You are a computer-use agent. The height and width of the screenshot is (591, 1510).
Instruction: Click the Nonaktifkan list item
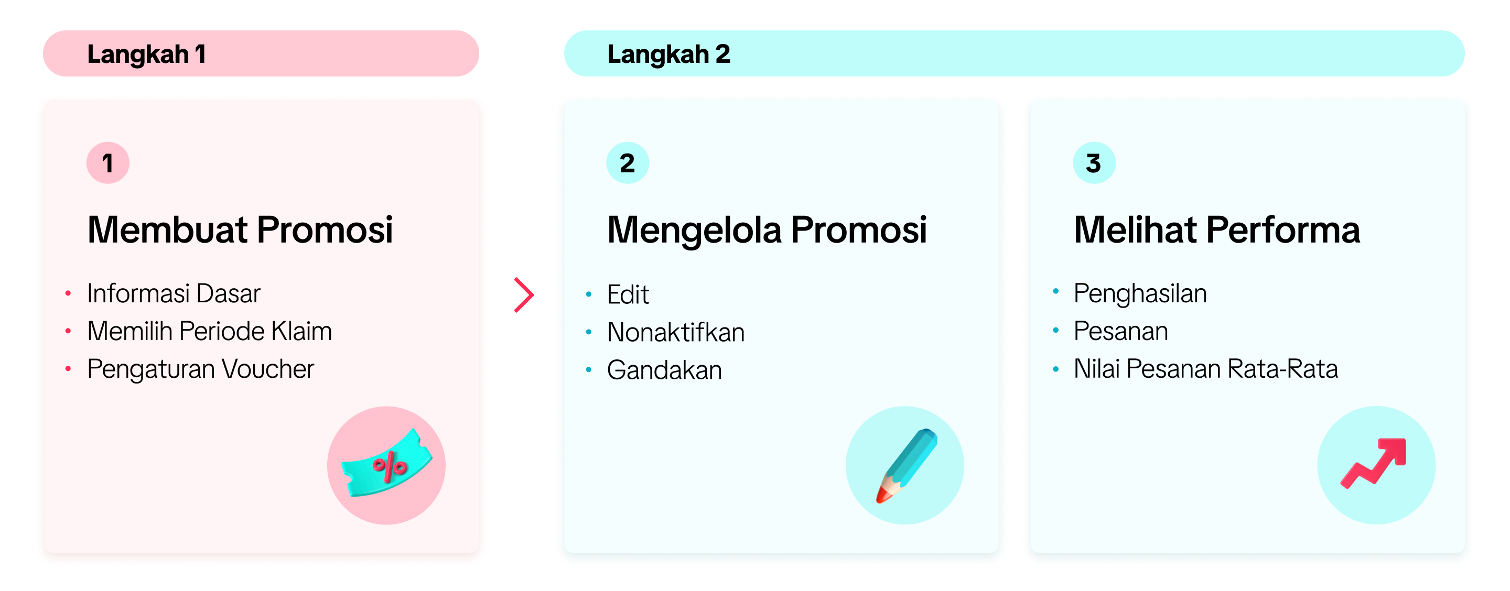(x=675, y=333)
